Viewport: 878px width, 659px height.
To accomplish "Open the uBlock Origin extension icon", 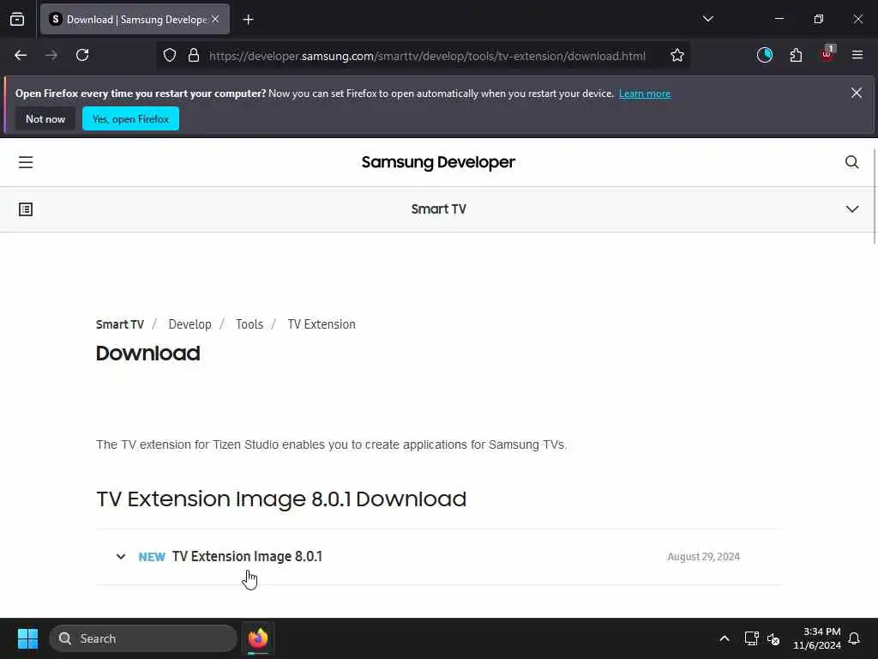I will pyautogui.click(x=827, y=54).
